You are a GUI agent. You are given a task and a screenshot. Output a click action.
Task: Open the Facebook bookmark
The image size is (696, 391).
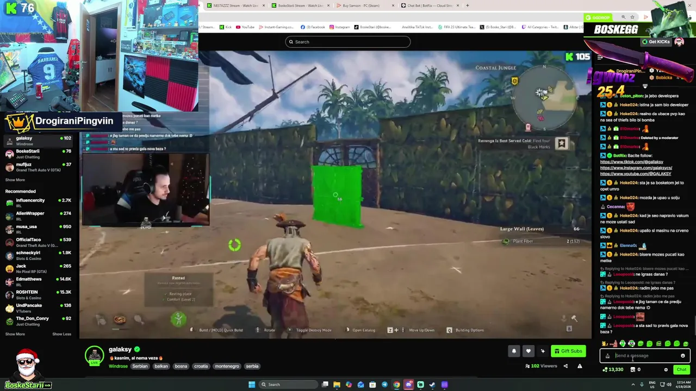pyautogui.click(x=312, y=27)
